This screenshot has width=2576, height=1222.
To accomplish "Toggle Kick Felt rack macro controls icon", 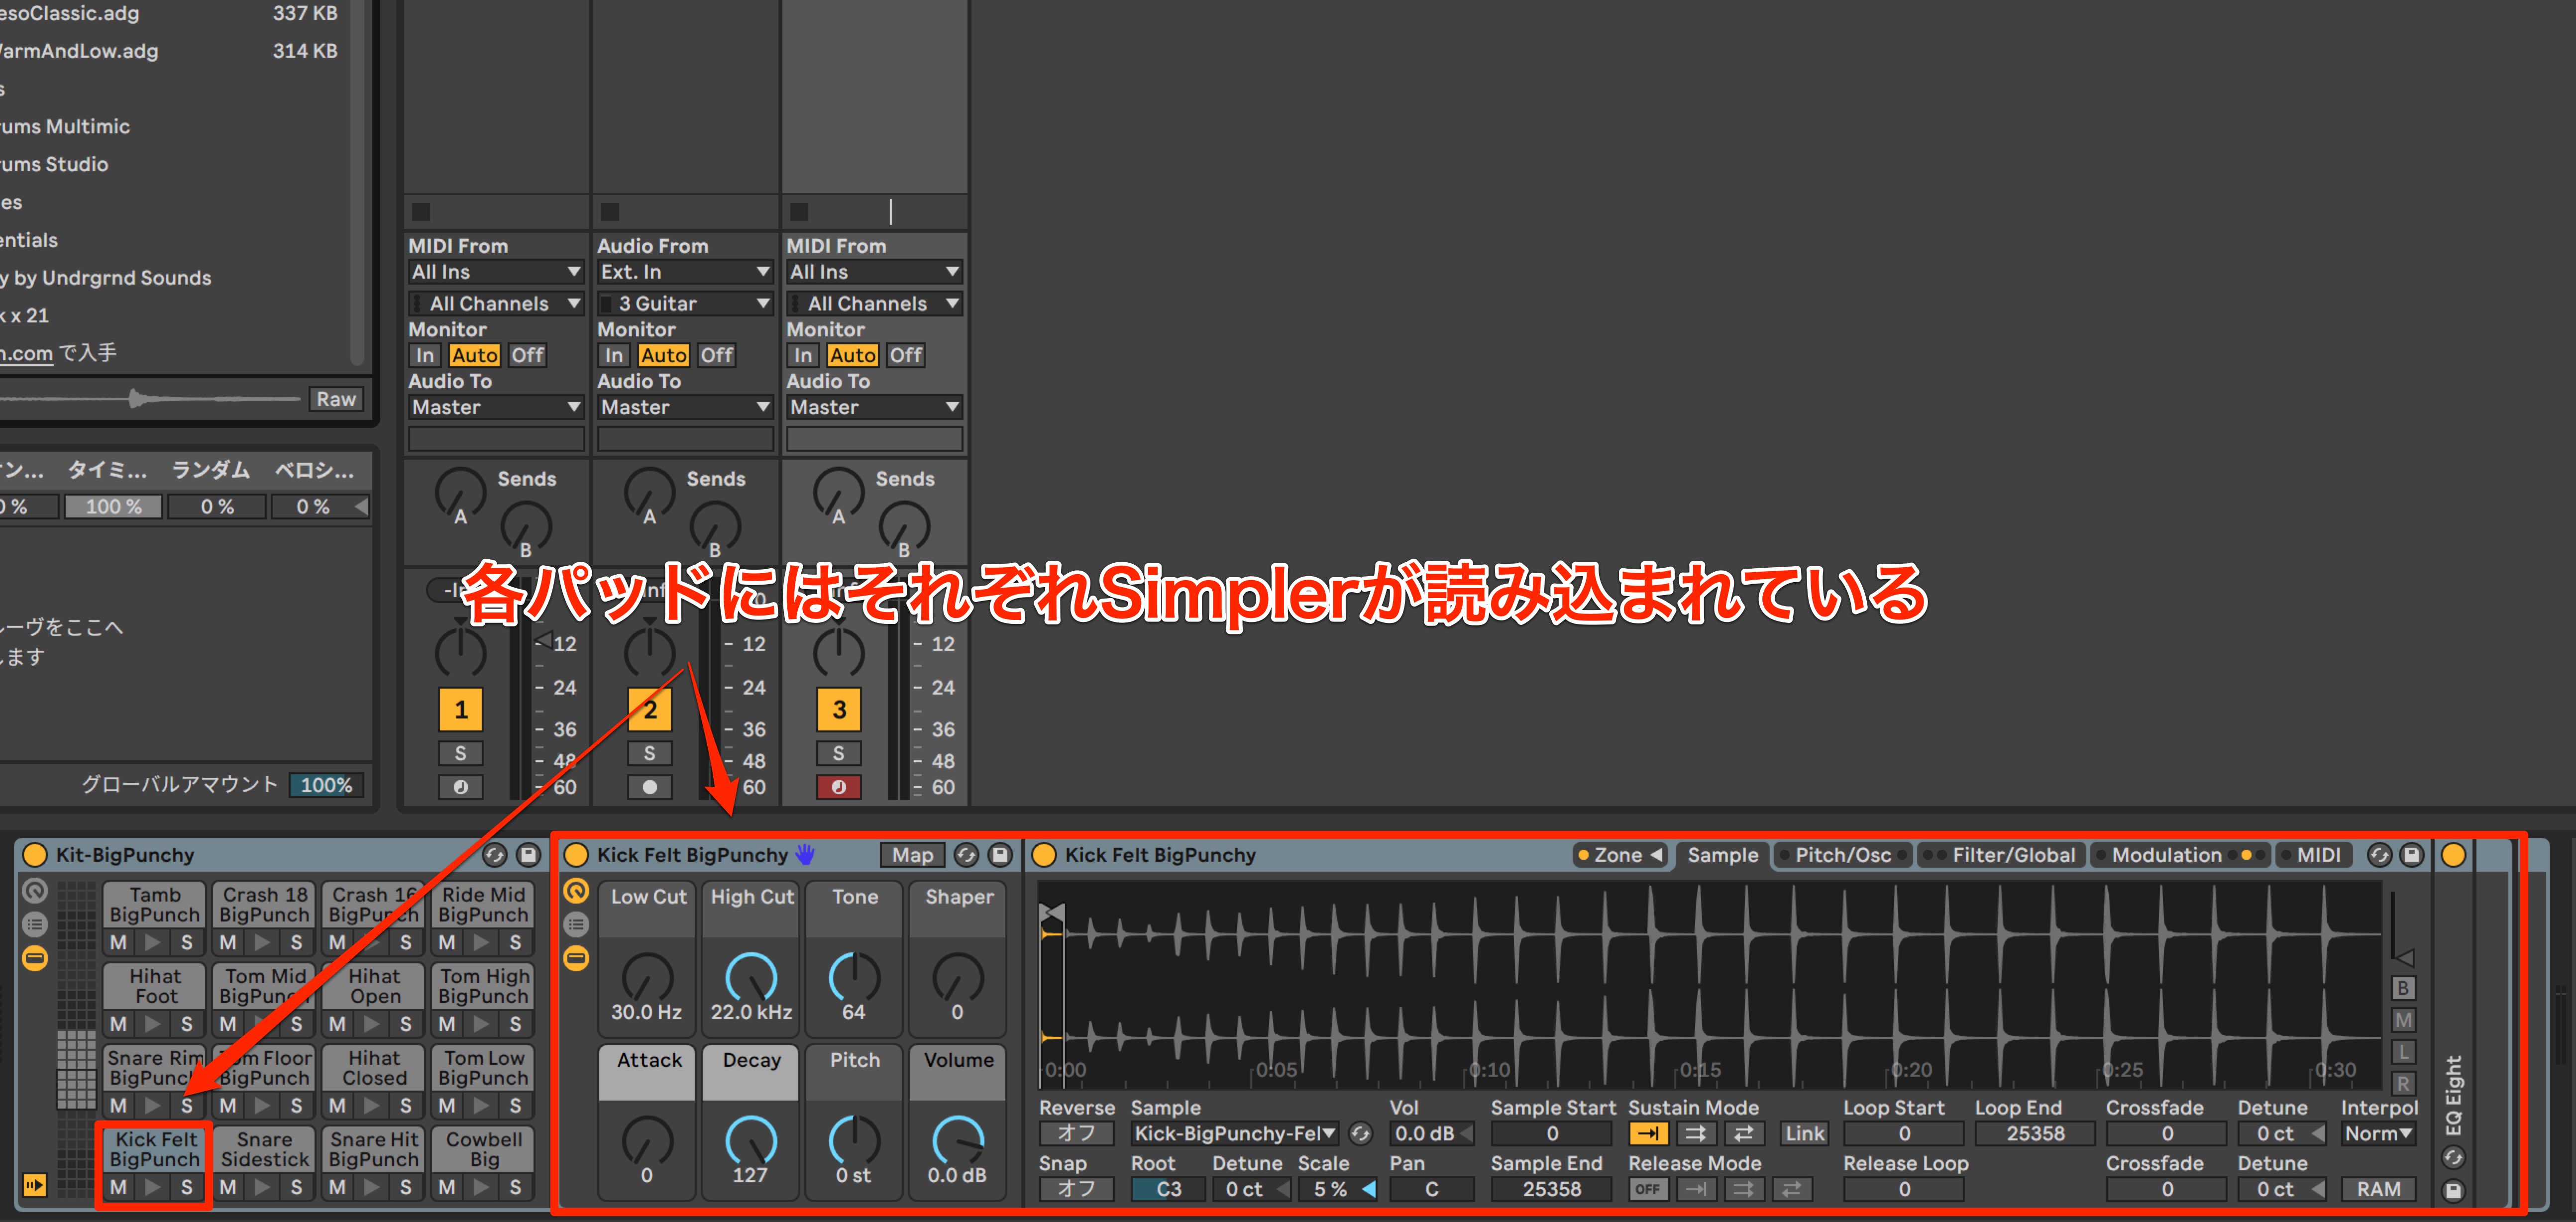I will 577,890.
